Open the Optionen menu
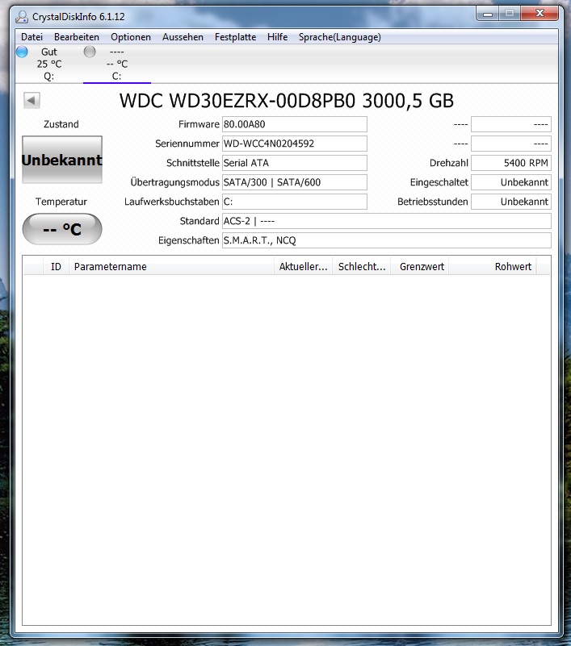The height and width of the screenshot is (646, 571). [x=131, y=37]
